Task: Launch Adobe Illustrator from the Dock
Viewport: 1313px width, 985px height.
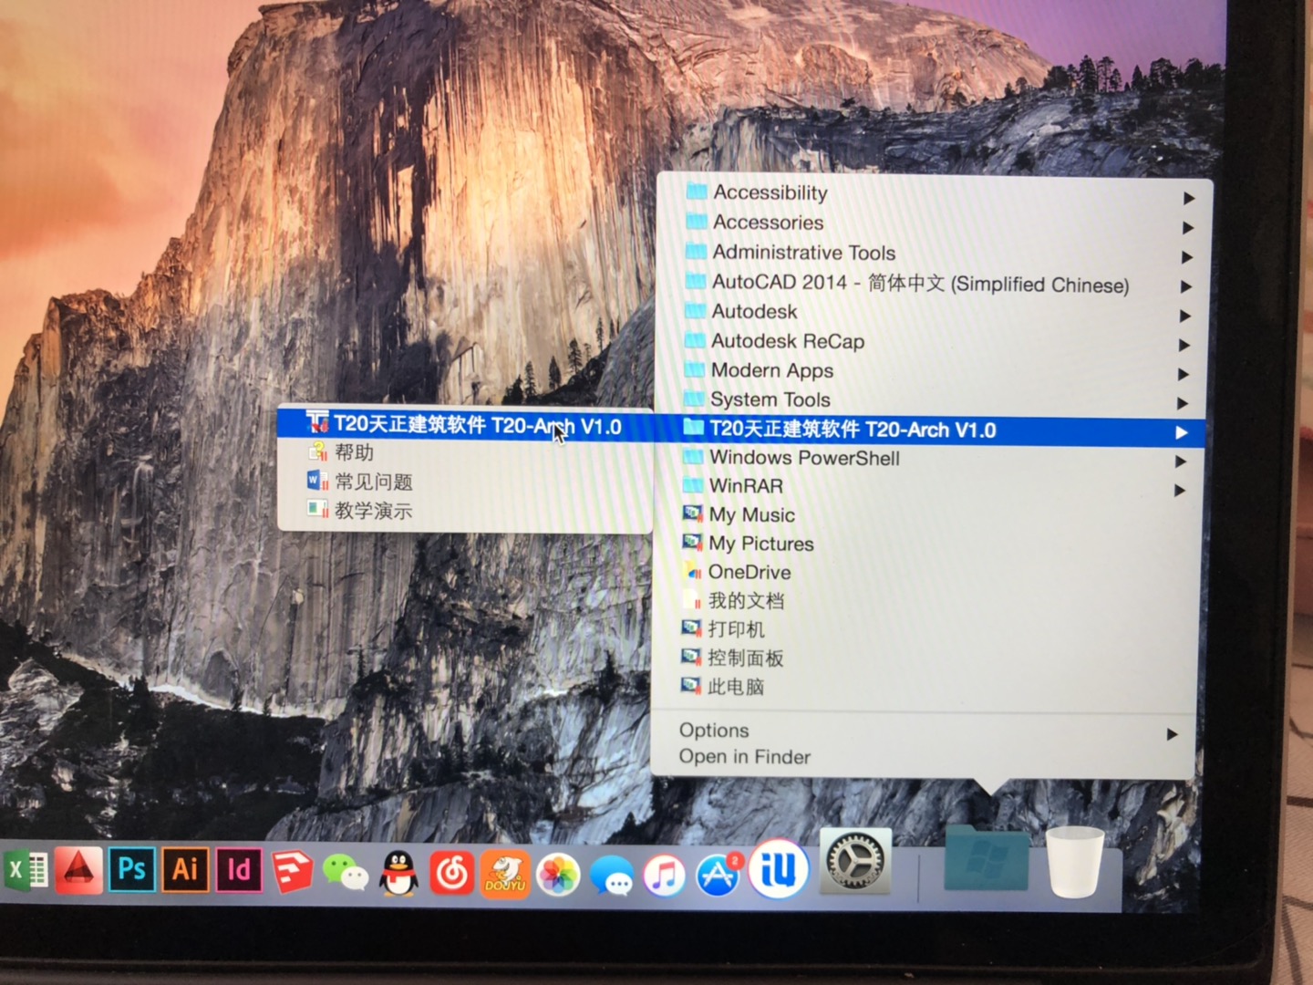Action: pyautogui.click(x=185, y=870)
